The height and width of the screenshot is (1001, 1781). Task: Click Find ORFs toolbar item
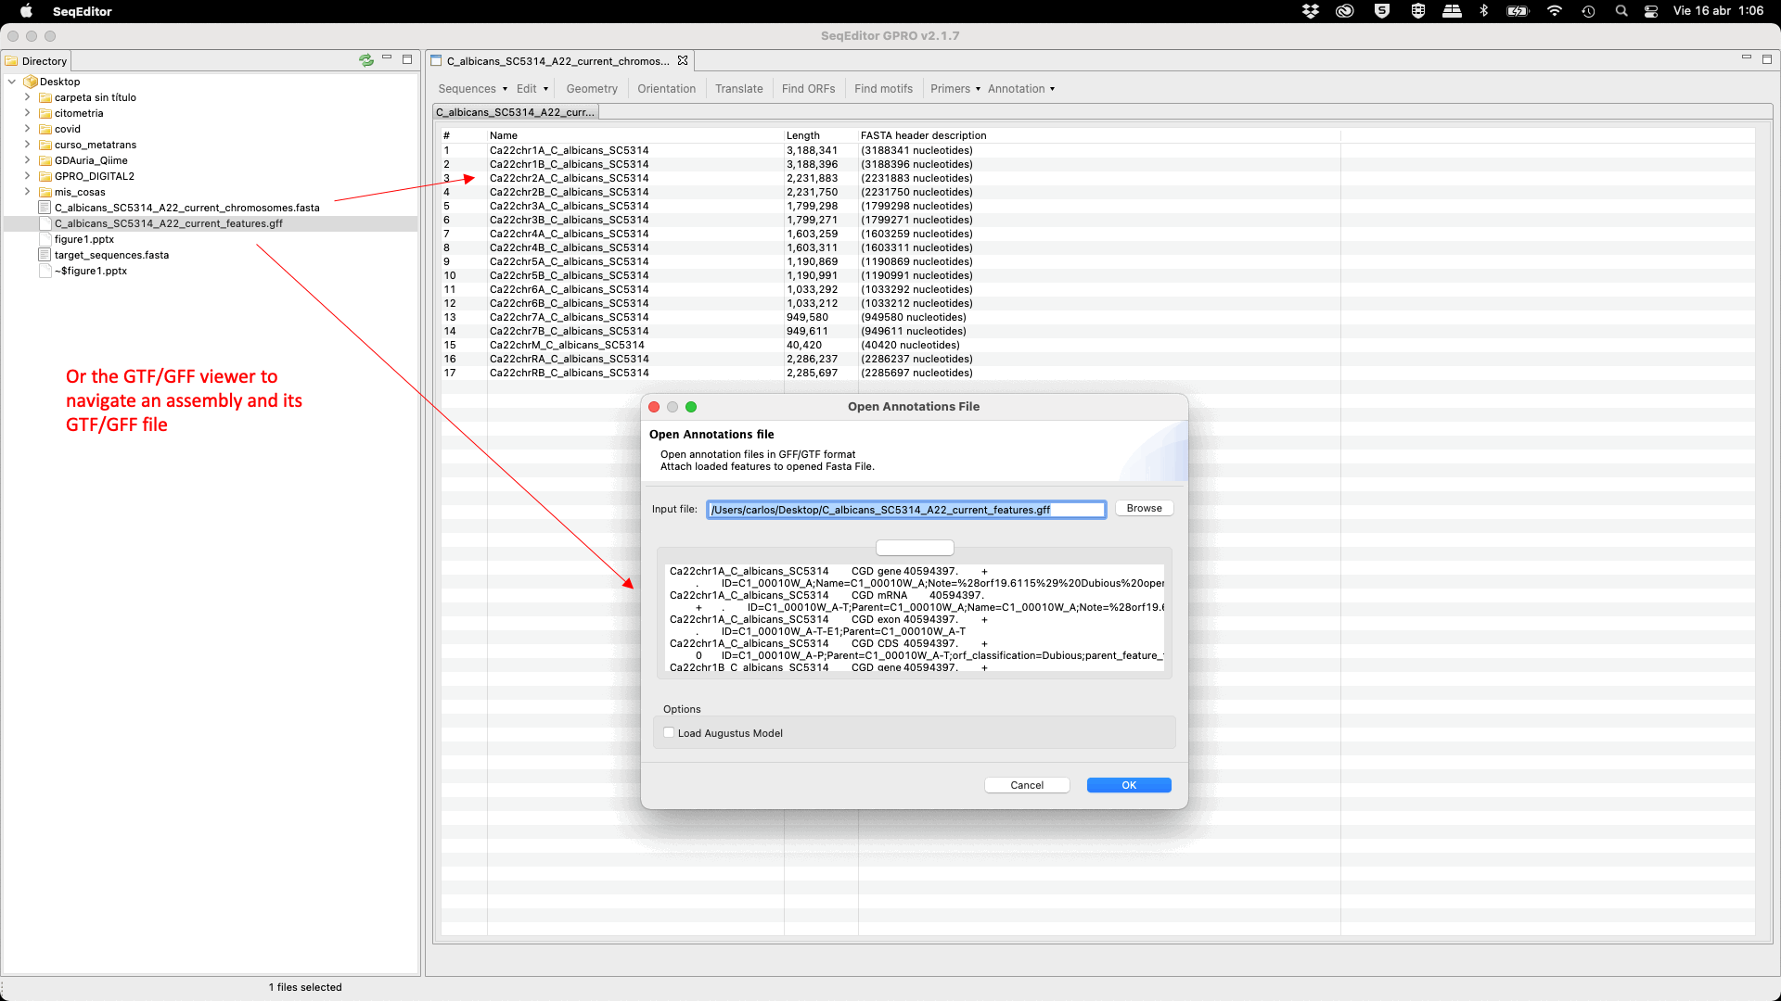point(808,89)
